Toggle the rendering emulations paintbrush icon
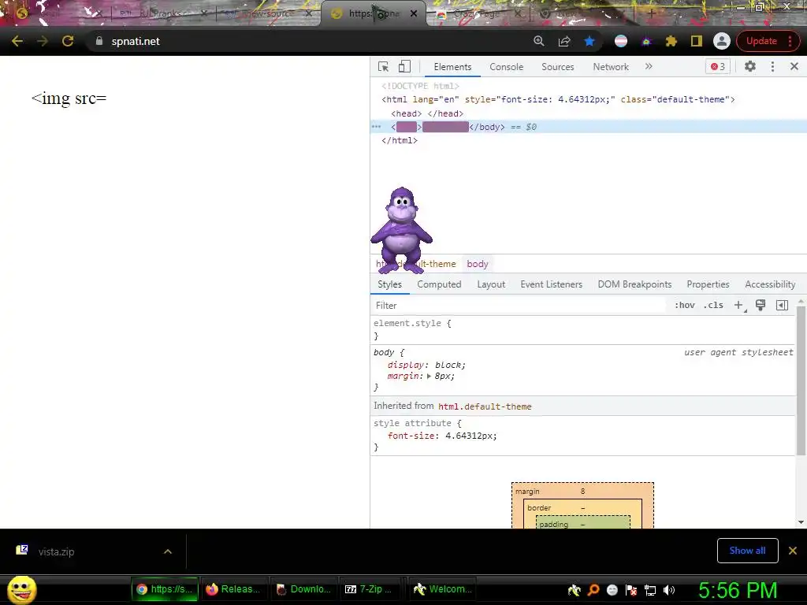The height and width of the screenshot is (605, 807). pos(761,305)
